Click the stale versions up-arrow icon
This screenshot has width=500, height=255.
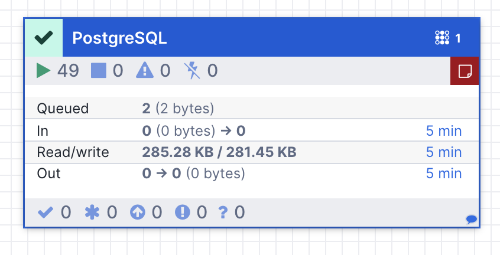(138, 212)
